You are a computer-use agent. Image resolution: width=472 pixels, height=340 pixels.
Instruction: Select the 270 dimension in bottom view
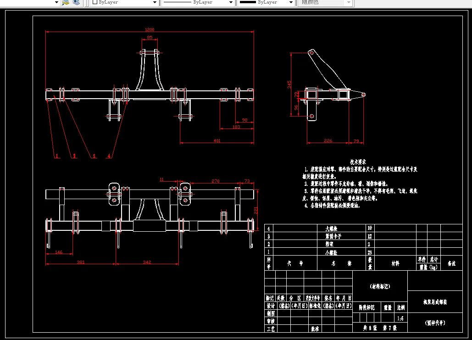pyautogui.click(x=216, y=181)
